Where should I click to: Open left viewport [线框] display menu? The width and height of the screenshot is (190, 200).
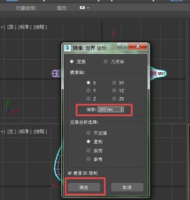[40, 131]
